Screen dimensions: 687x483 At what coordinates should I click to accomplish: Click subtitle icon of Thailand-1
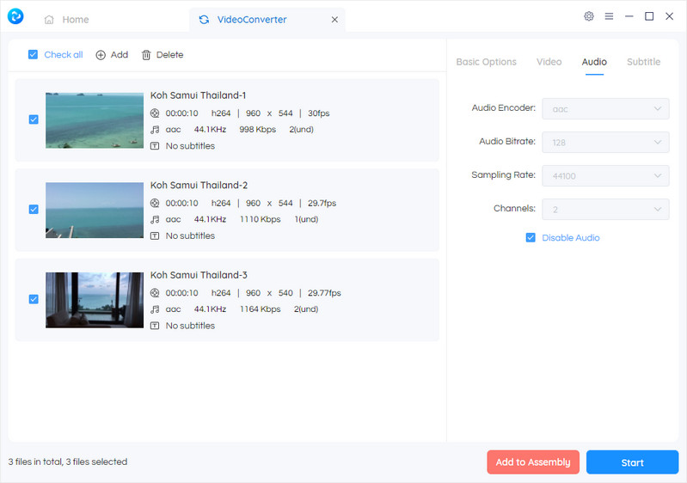(155, 146)
